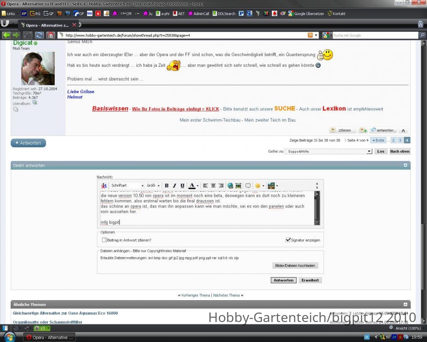Go to page 2 of the thread

coord(393,140)
